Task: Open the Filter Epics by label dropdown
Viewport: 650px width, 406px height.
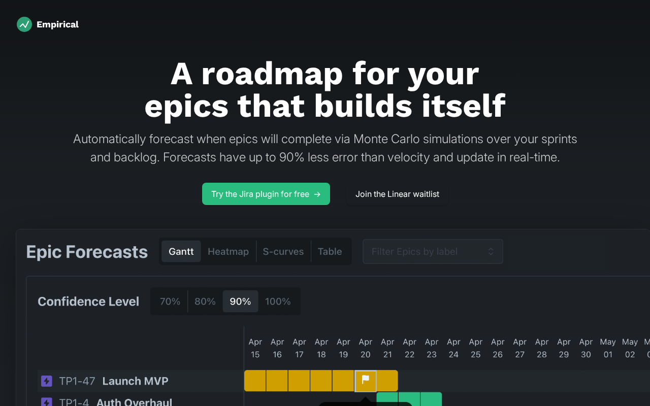Action: (427, 252)
